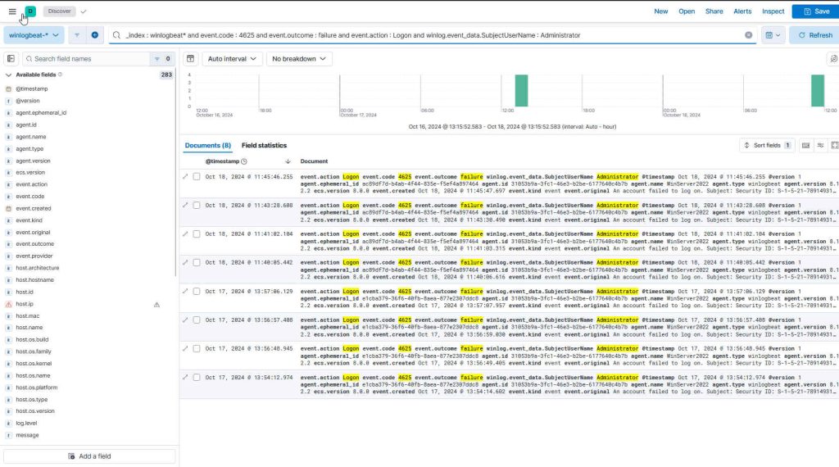This screenshot has height=467, width=839.
Task: Focus the Search field names input
Action: click(87, 59)
